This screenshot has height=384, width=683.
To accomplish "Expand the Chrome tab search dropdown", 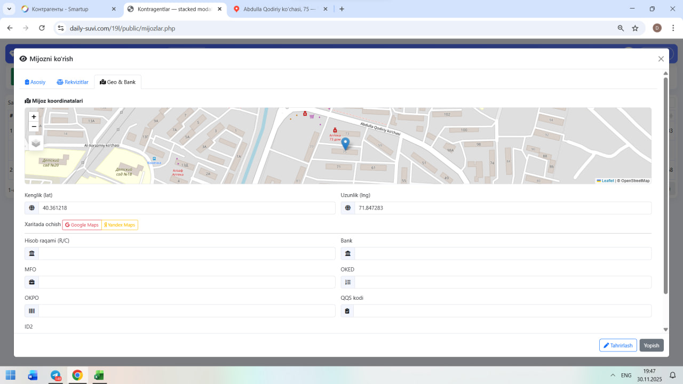I will point(9,9).
